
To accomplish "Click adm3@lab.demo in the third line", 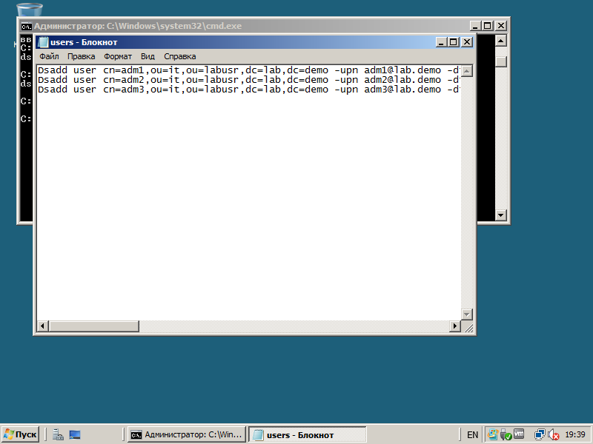I will pyautogui.click(x=402, y=90).
